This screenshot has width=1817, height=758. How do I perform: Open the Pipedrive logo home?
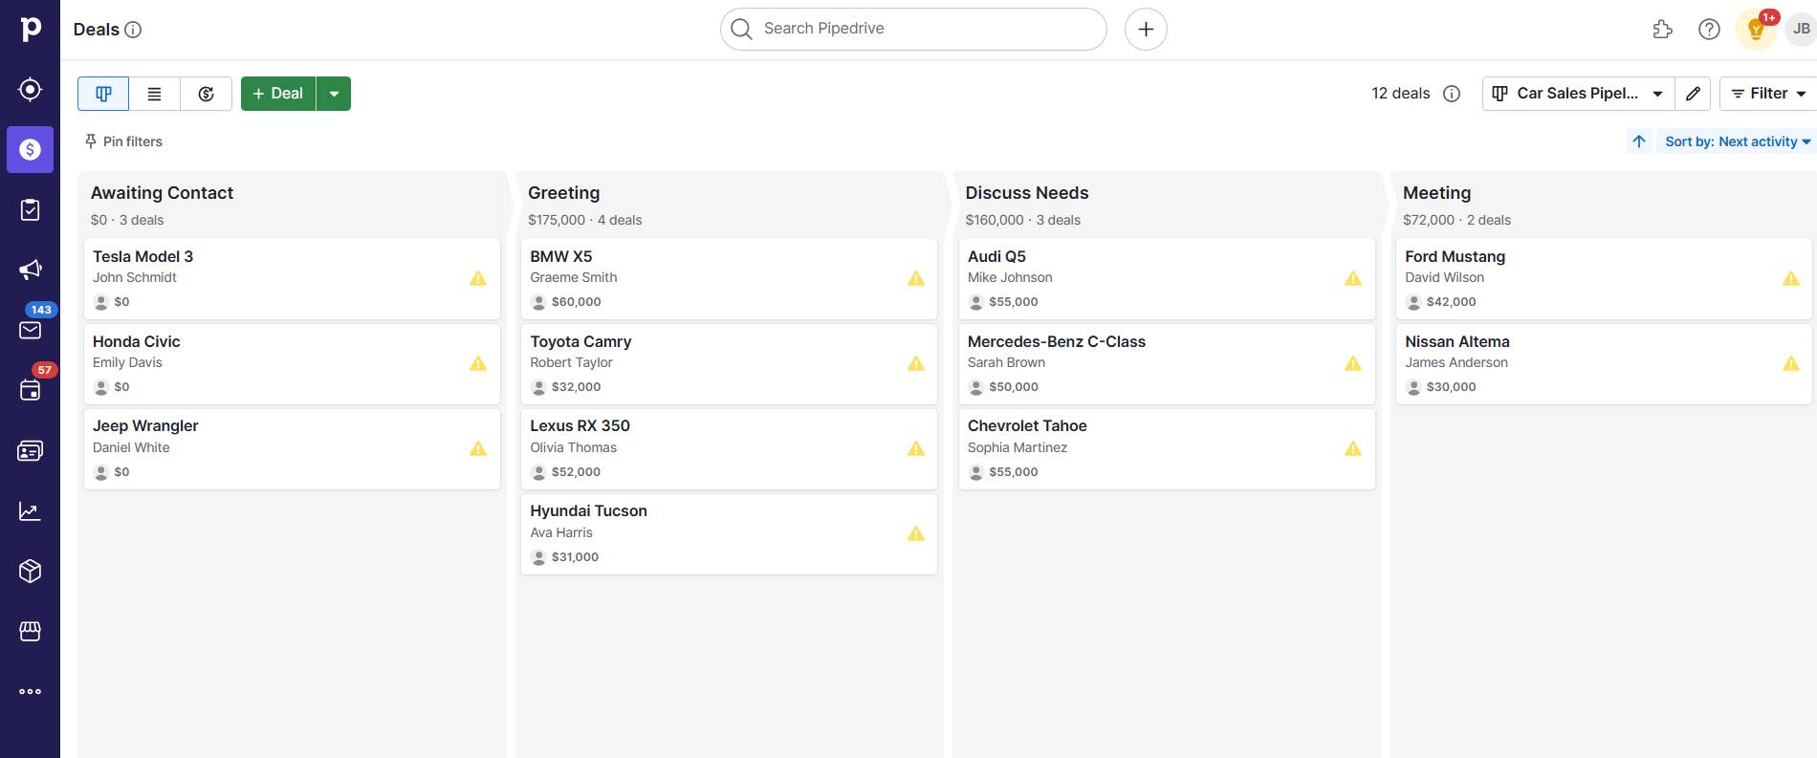tap(30, 29)
